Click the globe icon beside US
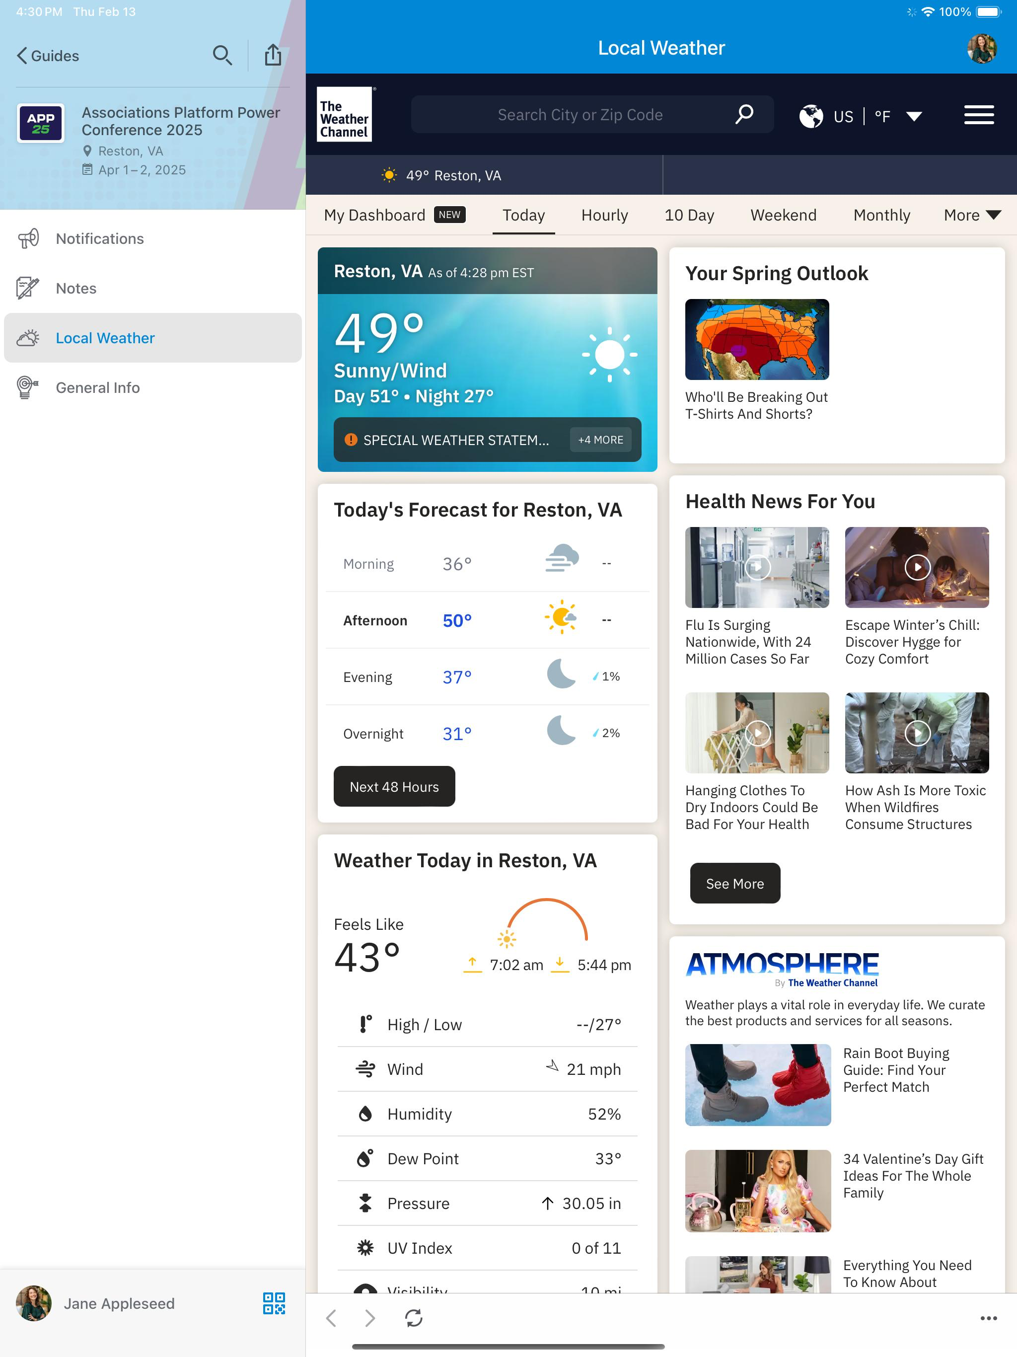Screen dimensions: 1017x1357 point(810,116)
